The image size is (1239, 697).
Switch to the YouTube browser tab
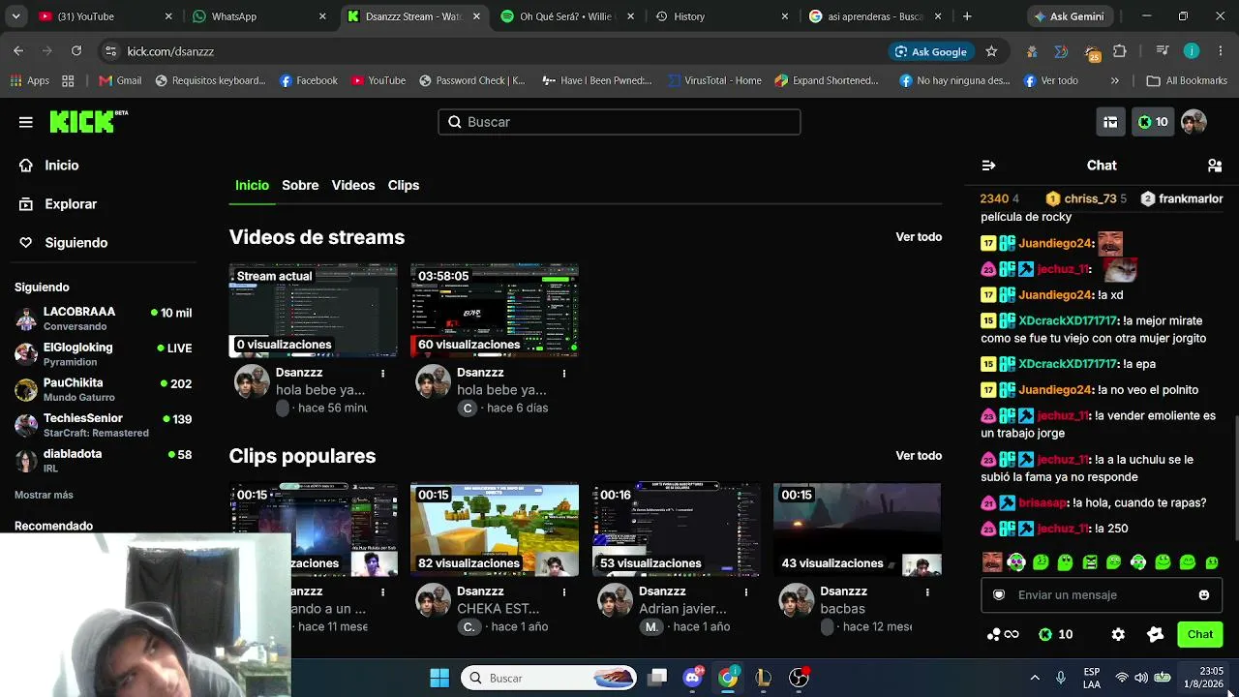pos(105,16)
